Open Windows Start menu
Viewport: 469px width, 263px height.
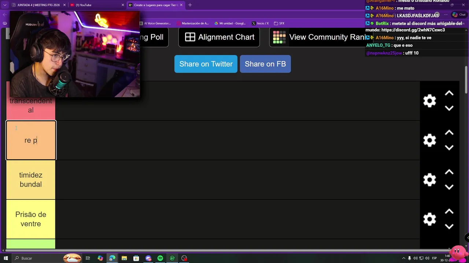[x=5, y=258]
